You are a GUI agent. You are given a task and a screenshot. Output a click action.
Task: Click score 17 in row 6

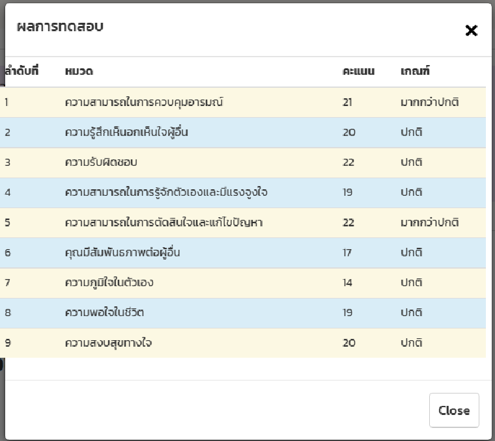pos(347,252)
